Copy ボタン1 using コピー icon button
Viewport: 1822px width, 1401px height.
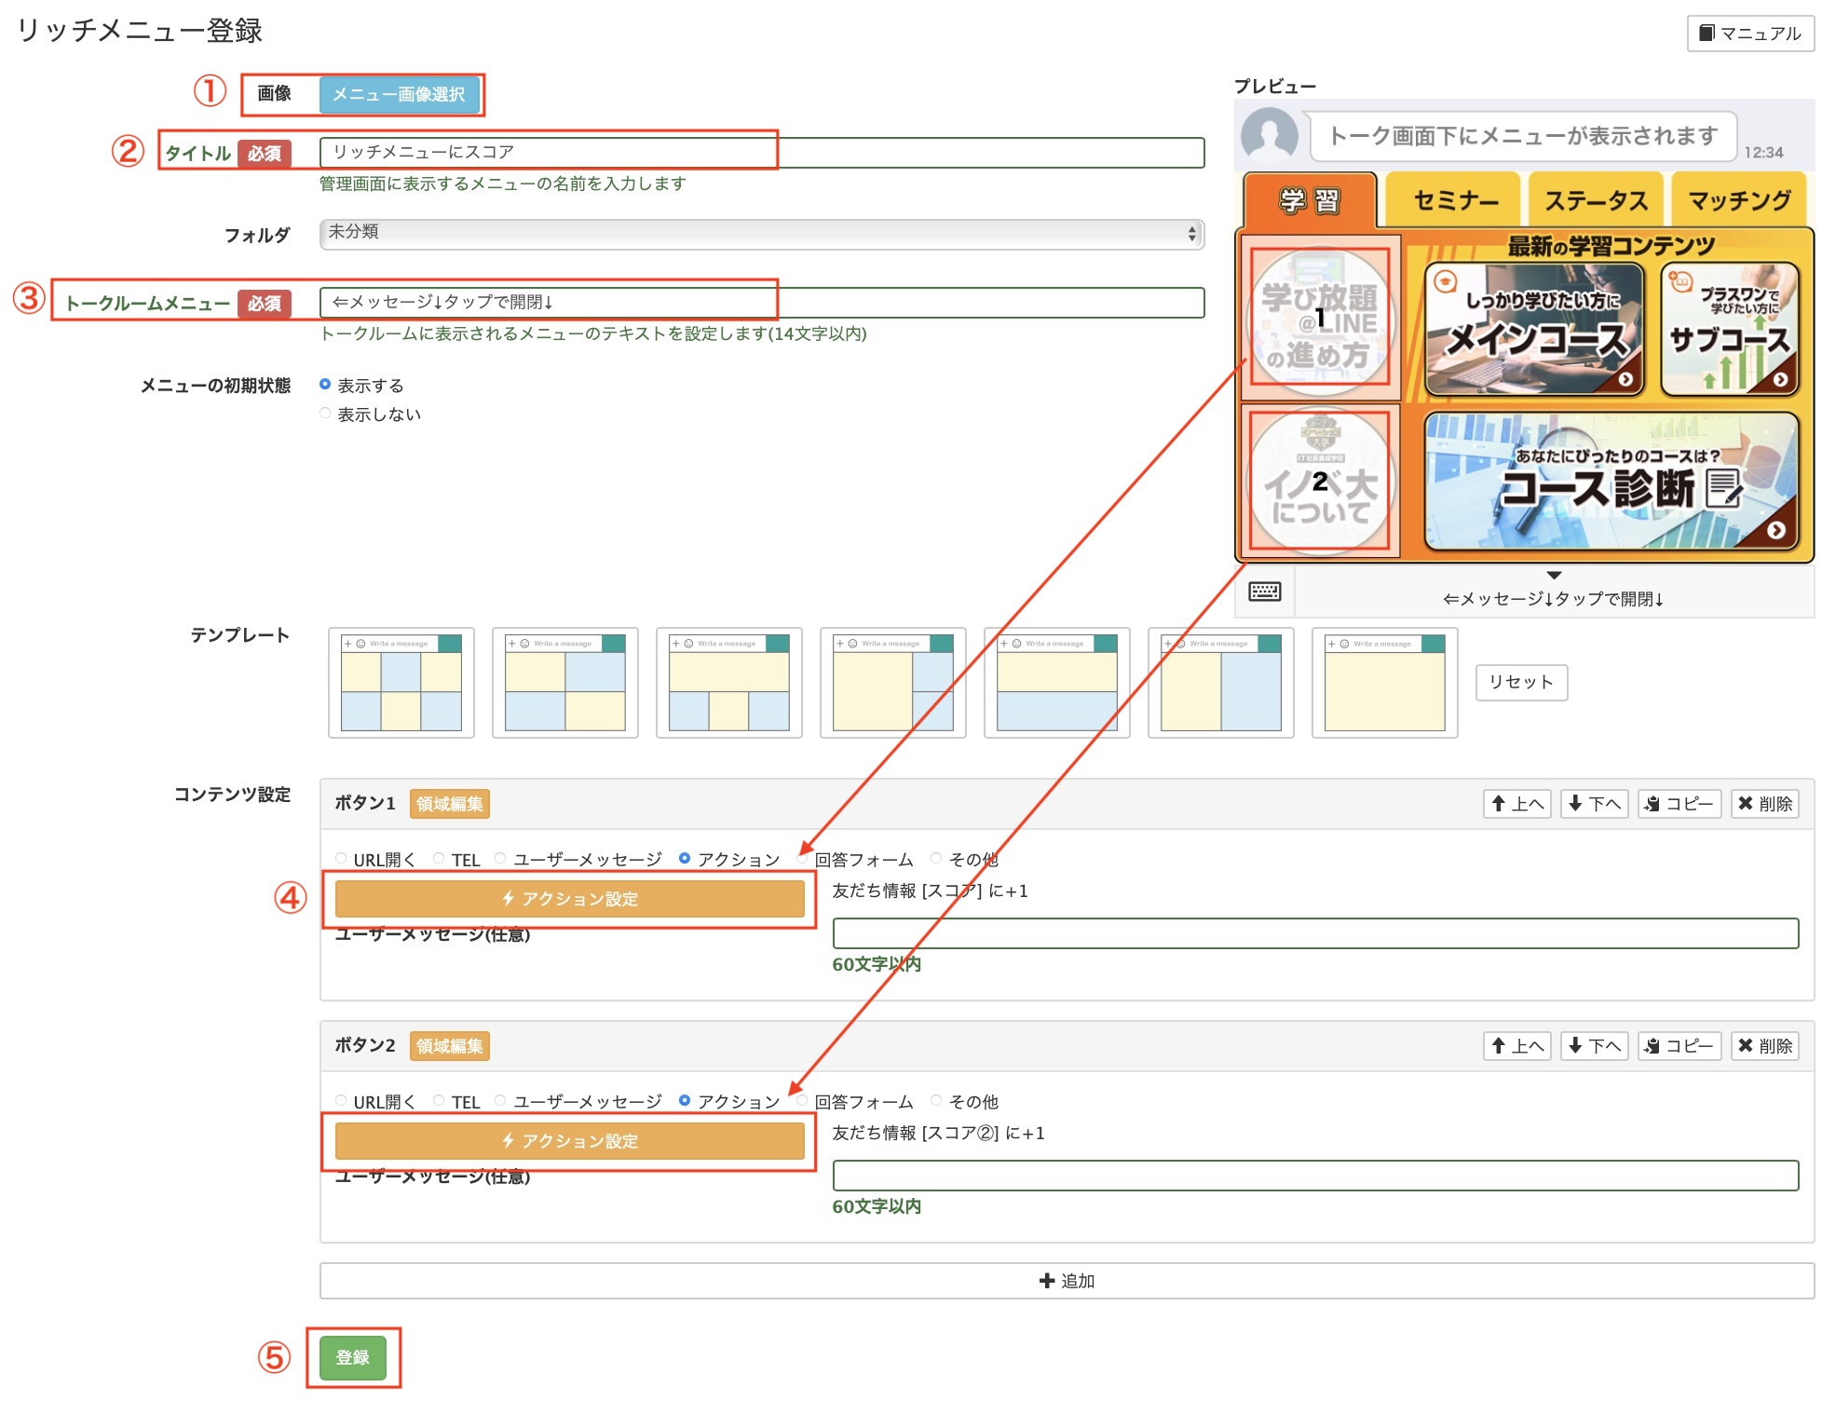(x=1679, y=803)
